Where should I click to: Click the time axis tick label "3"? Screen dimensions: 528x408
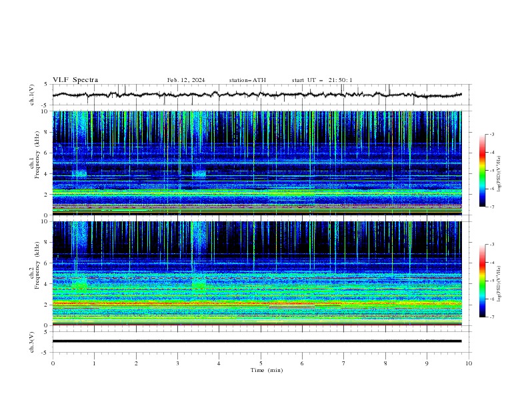coord(177,363)
